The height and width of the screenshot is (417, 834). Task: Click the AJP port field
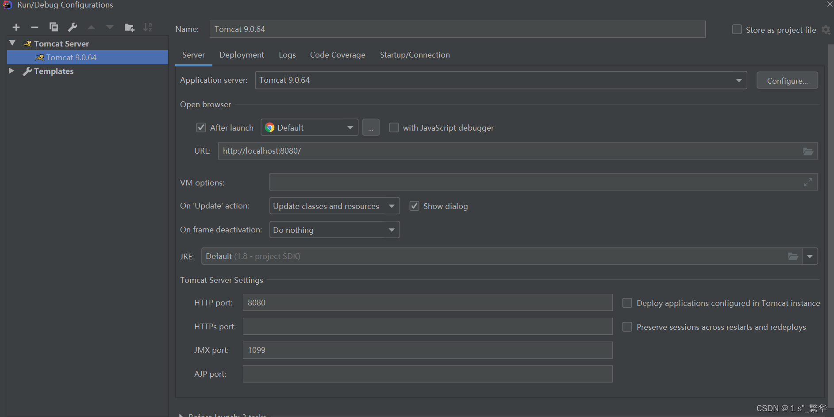428,374
